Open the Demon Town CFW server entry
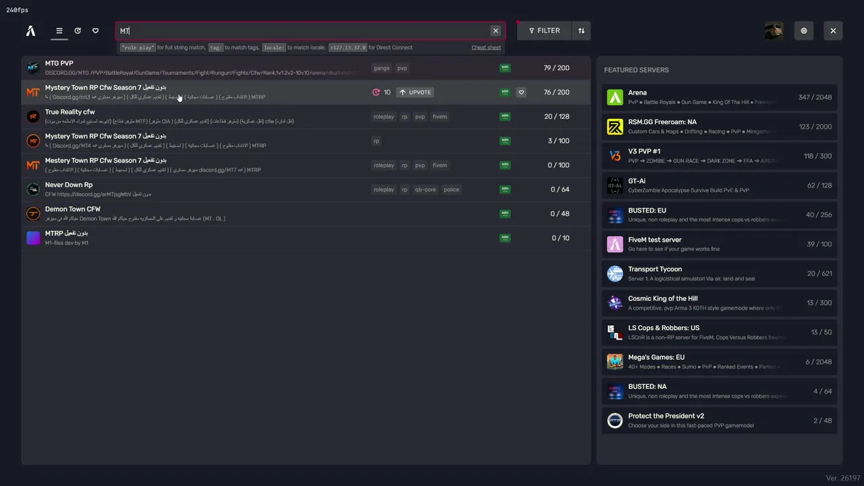Screen dimensions: 864x486 pyautogui.click(x=202, y=213)
